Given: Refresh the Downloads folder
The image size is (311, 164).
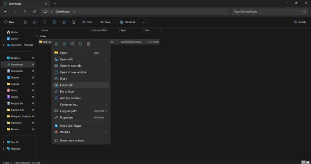Looking at the screenshot, I should coord(35,12).
